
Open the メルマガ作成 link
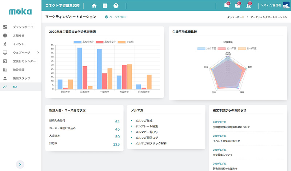(144, 120)
